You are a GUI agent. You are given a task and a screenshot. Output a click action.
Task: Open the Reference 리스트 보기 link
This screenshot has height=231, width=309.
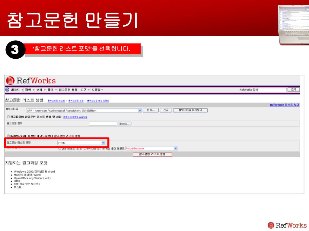285,105
